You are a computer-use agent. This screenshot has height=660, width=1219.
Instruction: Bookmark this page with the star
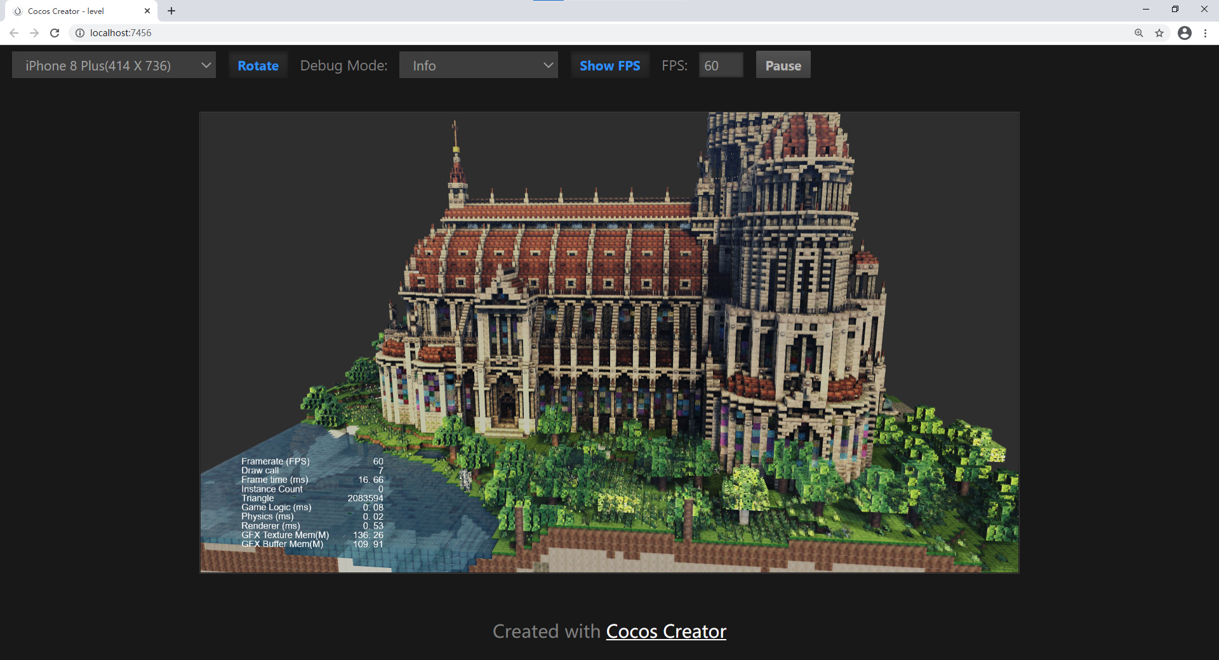1159,33
